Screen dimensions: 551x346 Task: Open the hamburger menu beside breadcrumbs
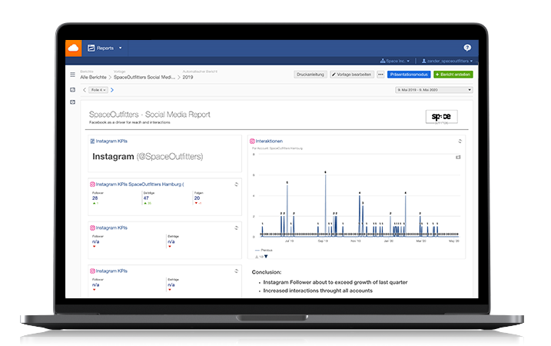(x=73, y=75)
